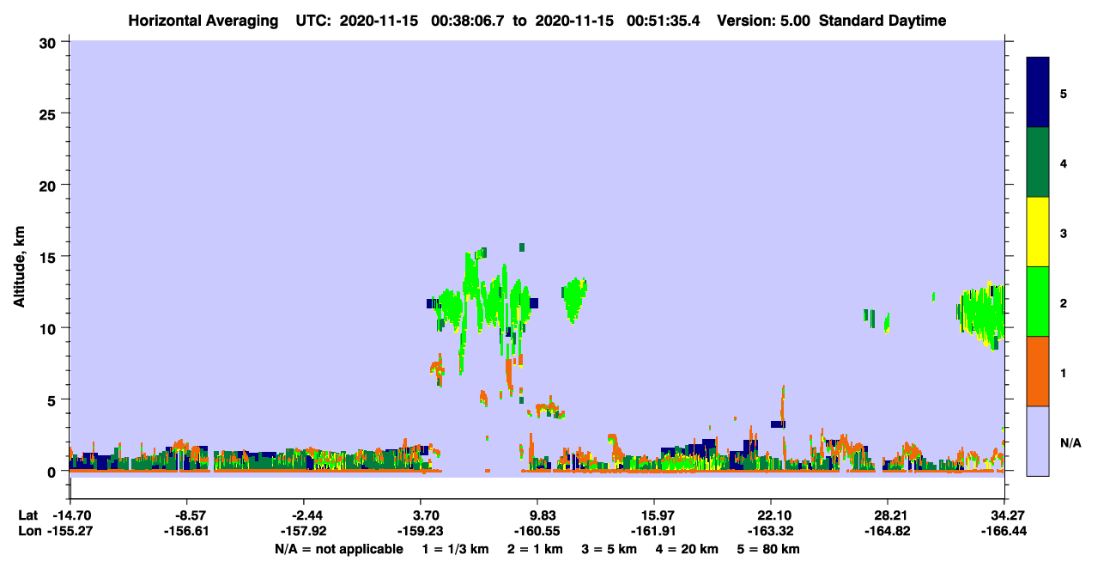The height and width of the screenshot is (573, 1116).
Task: Click the longitude value -161.91
Action: [654, 531]
